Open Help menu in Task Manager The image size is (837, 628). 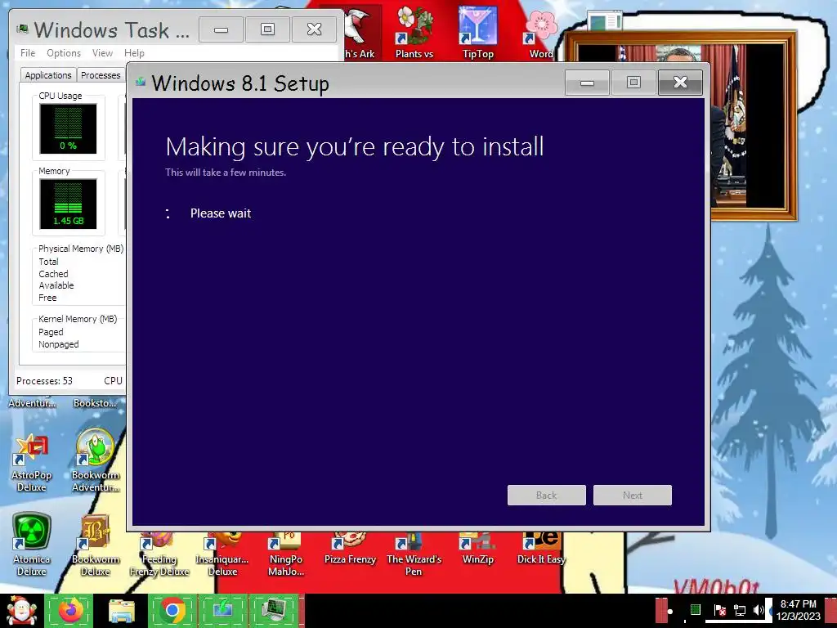[x=134, y=53]
